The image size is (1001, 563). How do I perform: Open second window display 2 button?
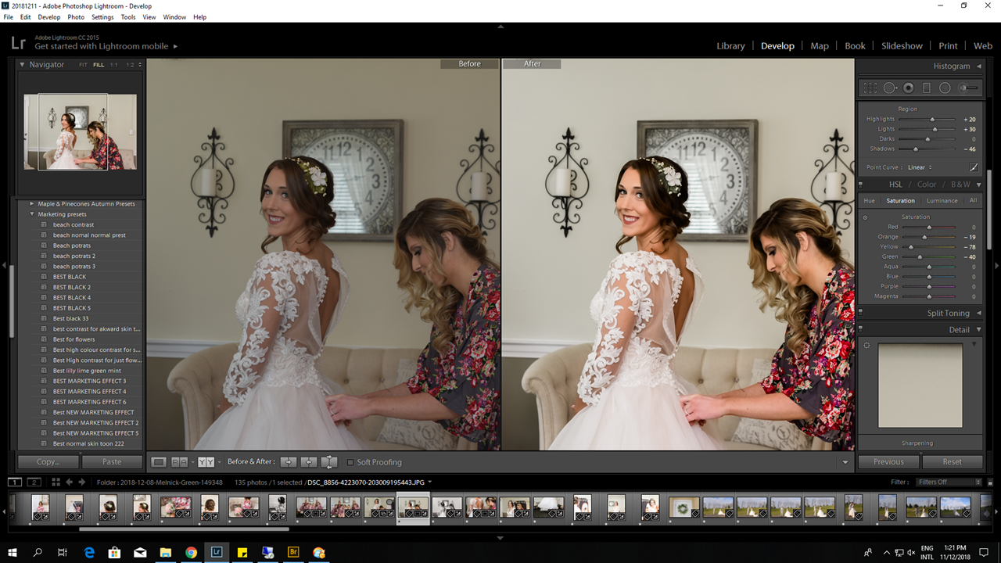point(34,482)
